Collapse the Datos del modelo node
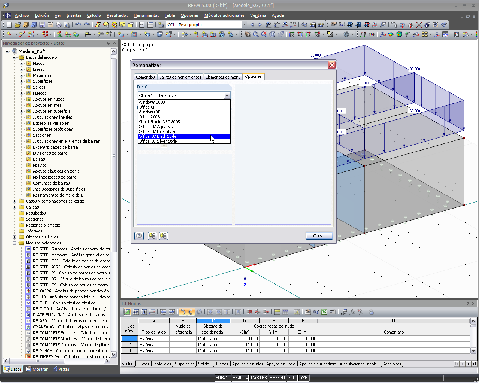This screenshot has height=383, width=479. click(14, 57)
